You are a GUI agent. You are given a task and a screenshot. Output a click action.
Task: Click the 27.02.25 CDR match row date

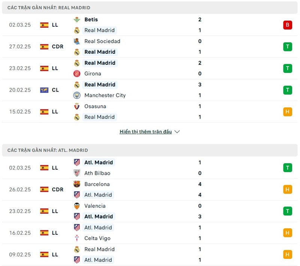20,47
